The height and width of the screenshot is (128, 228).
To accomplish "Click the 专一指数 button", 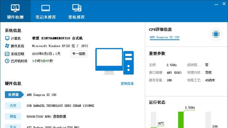I will (x=79, y=54).
